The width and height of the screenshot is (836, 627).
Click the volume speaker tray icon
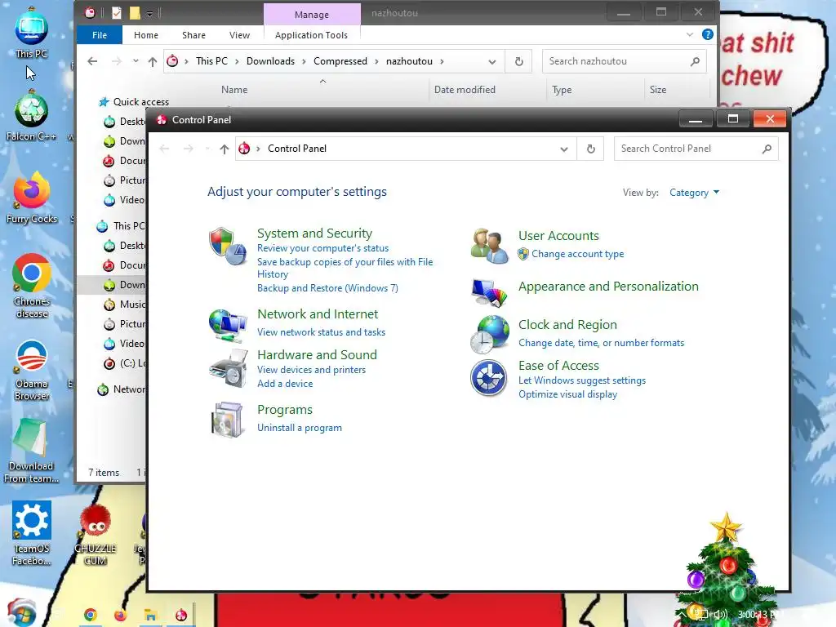(722, 615)
